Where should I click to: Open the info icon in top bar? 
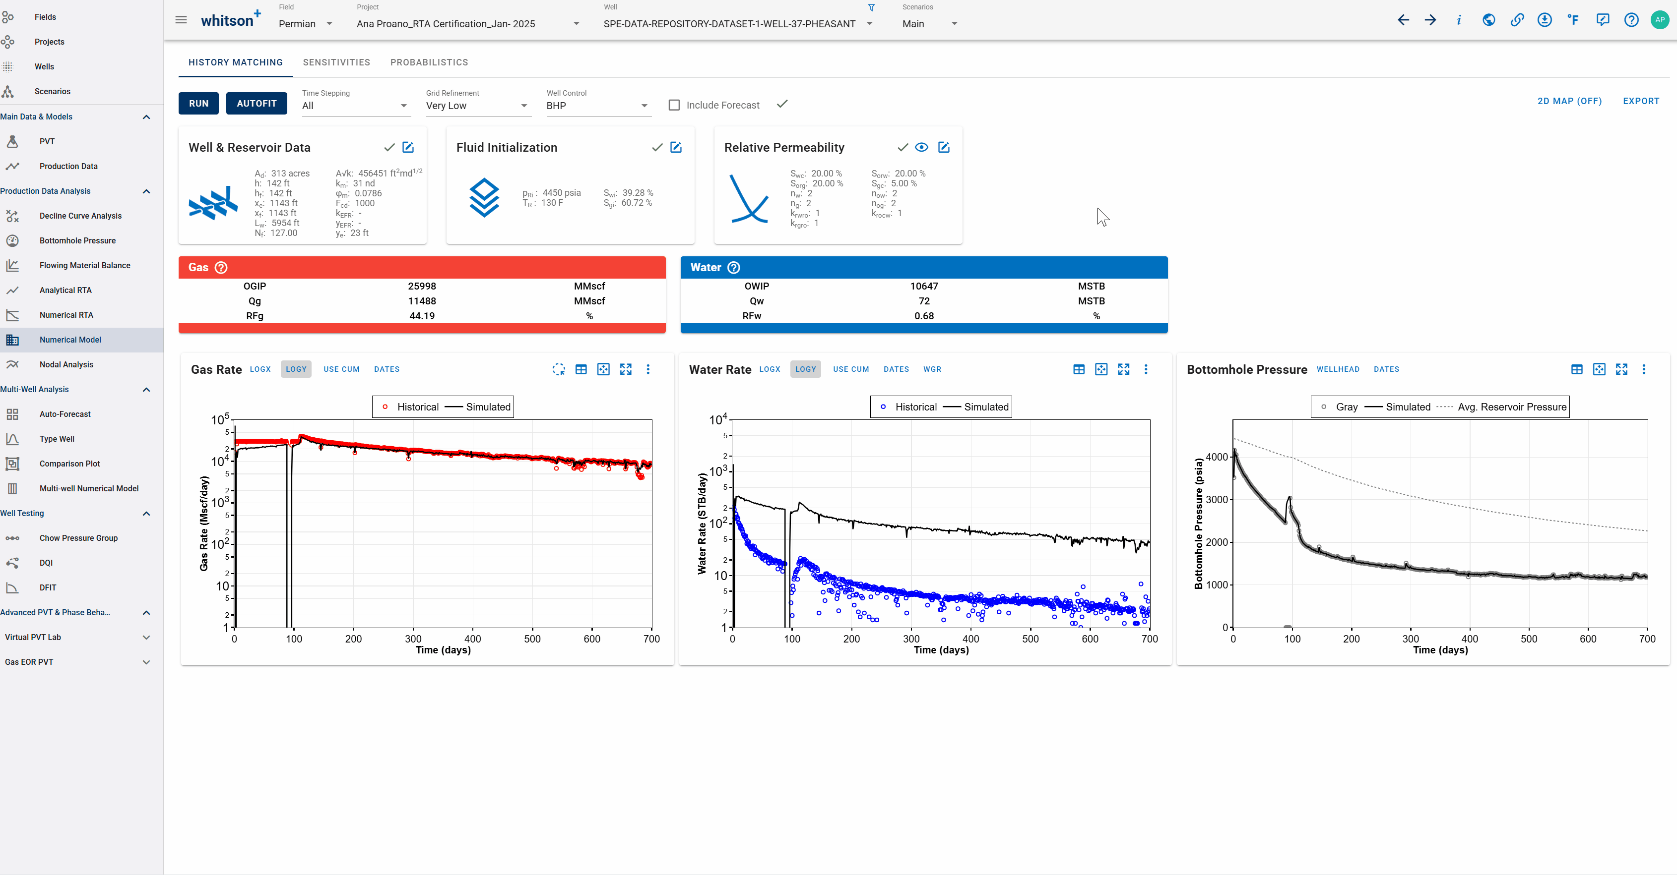point(1459,20)
